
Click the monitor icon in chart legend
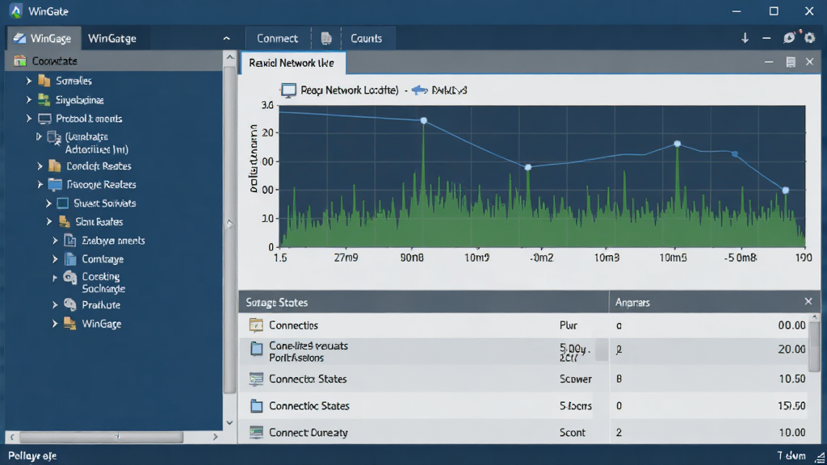coord(288,90)
